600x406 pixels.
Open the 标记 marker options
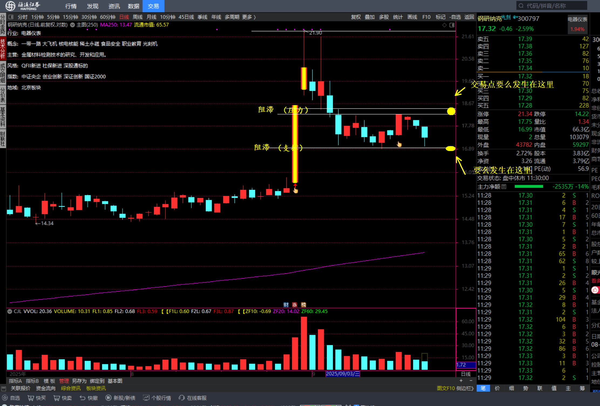440,17
